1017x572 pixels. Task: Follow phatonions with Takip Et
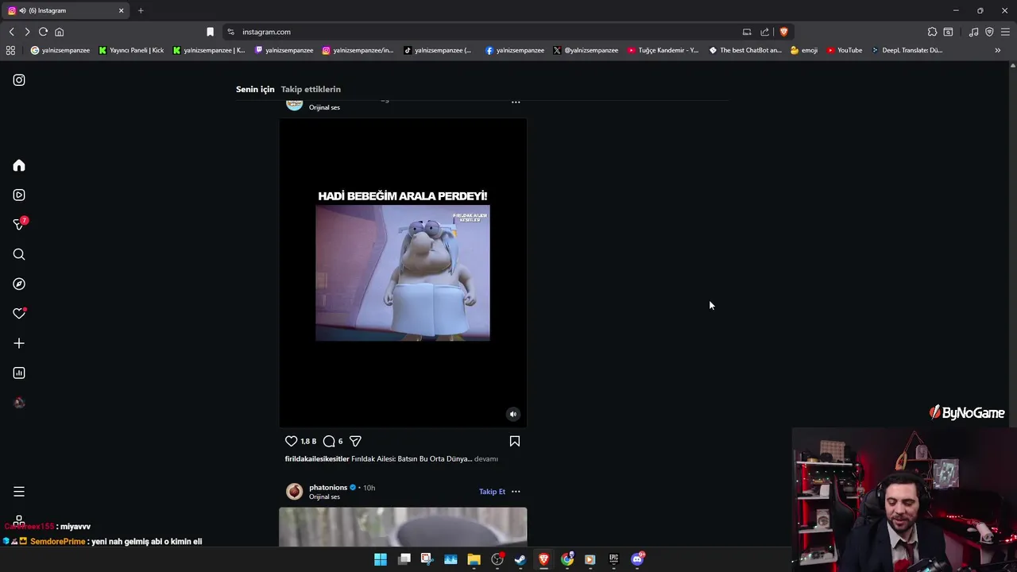[x=492, y=492]
